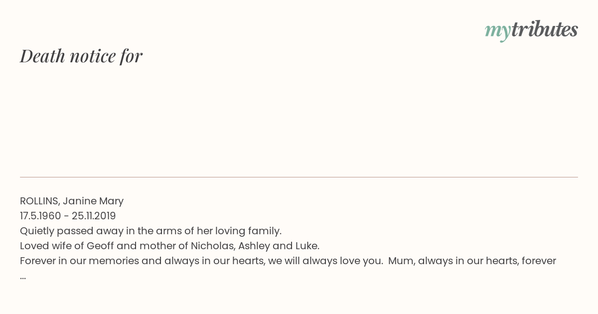Click the word "Mum" in the last line
The height and width of the screenshot is (314, 598).
400,261
